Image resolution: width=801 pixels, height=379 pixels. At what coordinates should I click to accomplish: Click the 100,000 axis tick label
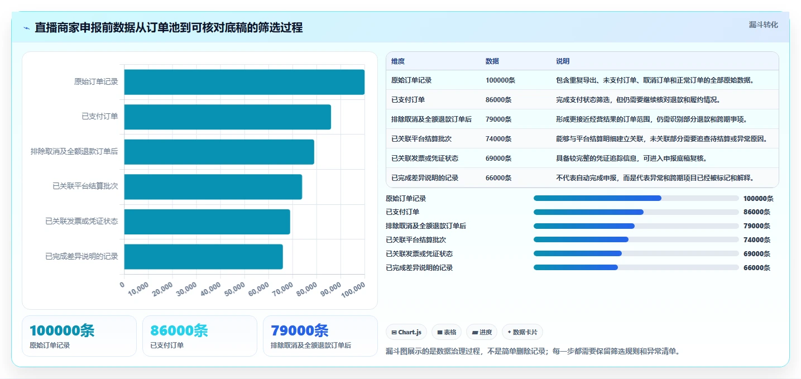(353, 290)
